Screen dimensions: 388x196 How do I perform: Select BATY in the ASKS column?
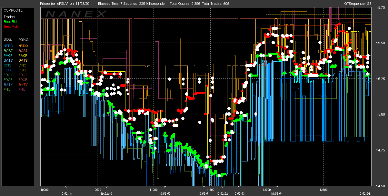tap(24, 85)
